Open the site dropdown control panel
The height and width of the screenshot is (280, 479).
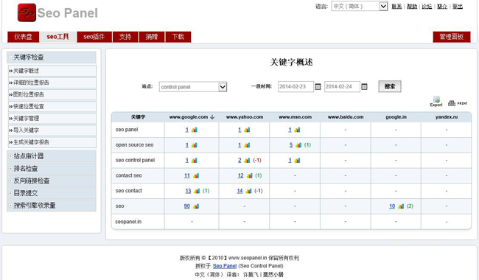(193, 87)
